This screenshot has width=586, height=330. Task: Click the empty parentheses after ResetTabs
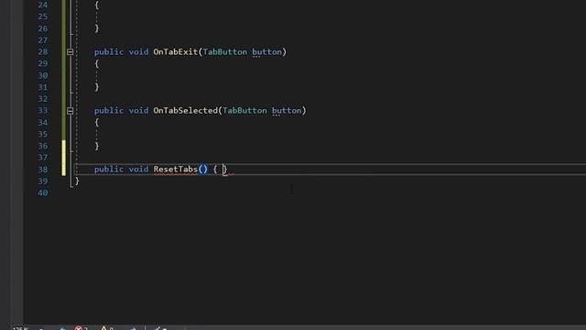point(202,169)
